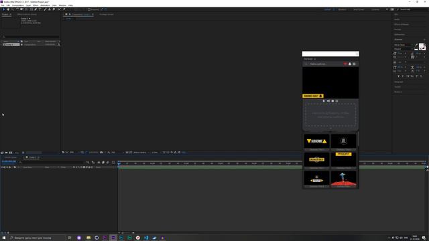The height and width of the screenshot is (241, 429).
Task: Select the Clone Stamp tool
Action: [49, 9]
